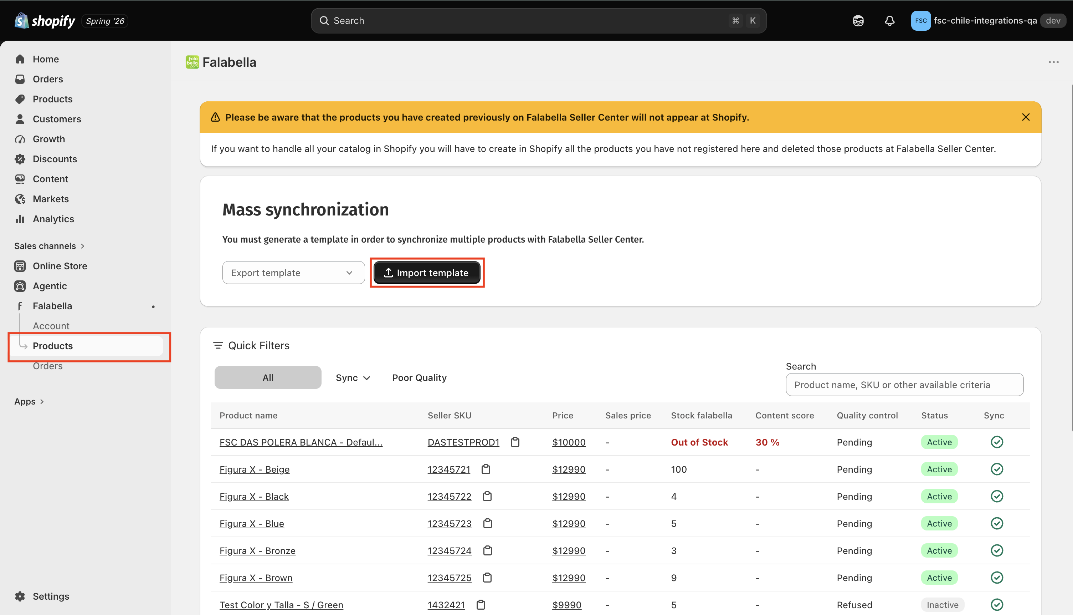1073x615 pixels.
Task: Copy SKU 12345723 with clipboard icon
Action: click(488, 523)
